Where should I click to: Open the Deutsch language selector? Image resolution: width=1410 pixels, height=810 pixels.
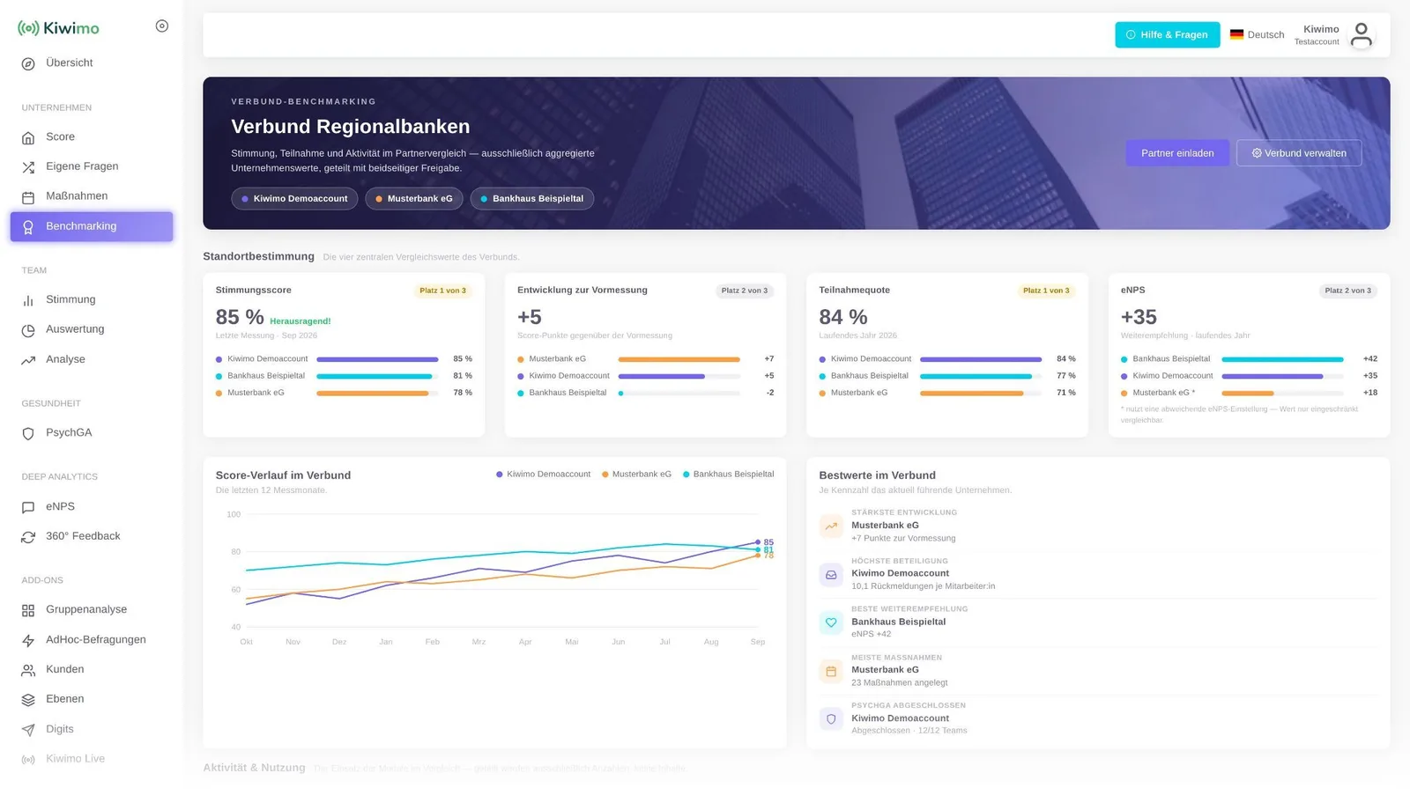coord(1258,35)
